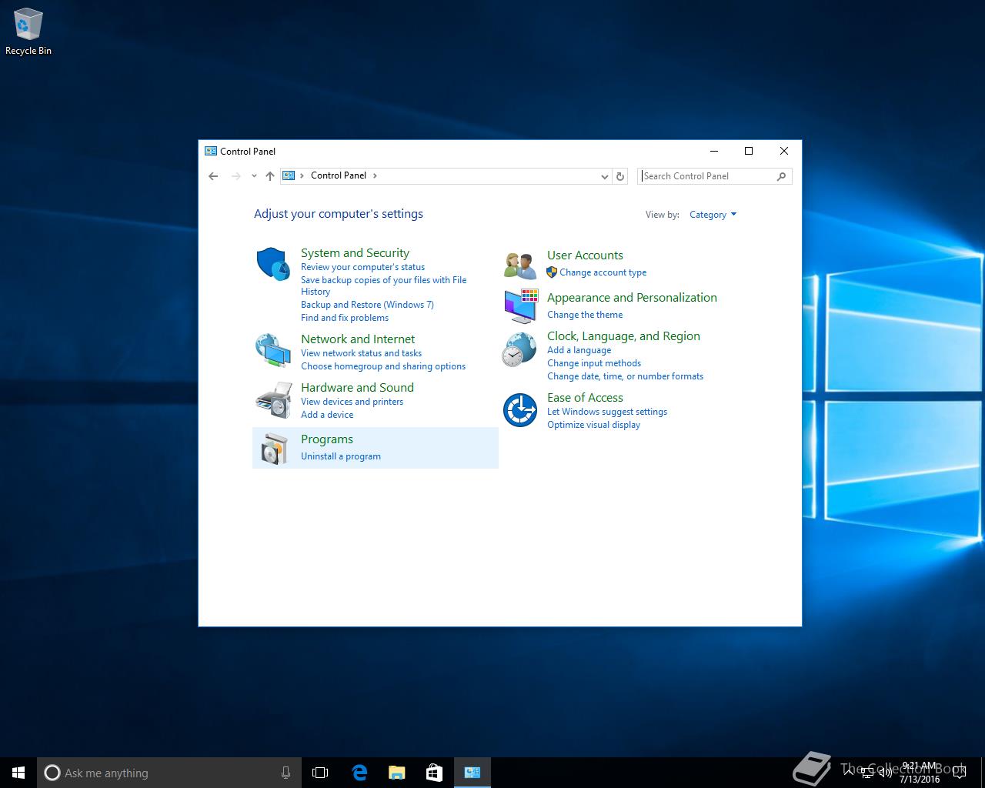Click the taskbar clock and date
The width and height of the screenshot is (985, 788).
pyautogui.click(x=920, y=773)
